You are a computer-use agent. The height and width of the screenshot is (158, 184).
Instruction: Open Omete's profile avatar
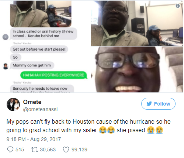(x=13, y=104)
